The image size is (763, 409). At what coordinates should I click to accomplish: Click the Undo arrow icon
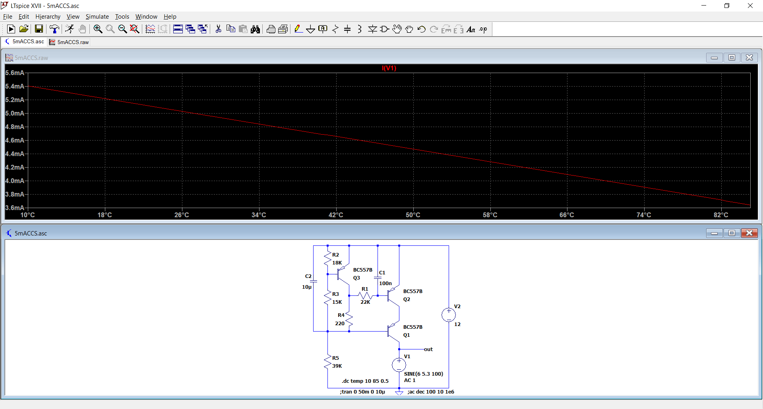[422, 29]
